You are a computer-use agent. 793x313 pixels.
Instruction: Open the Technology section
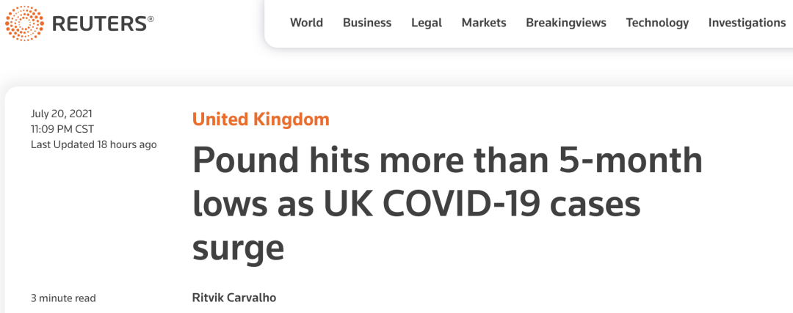click(x=657, y=23)
